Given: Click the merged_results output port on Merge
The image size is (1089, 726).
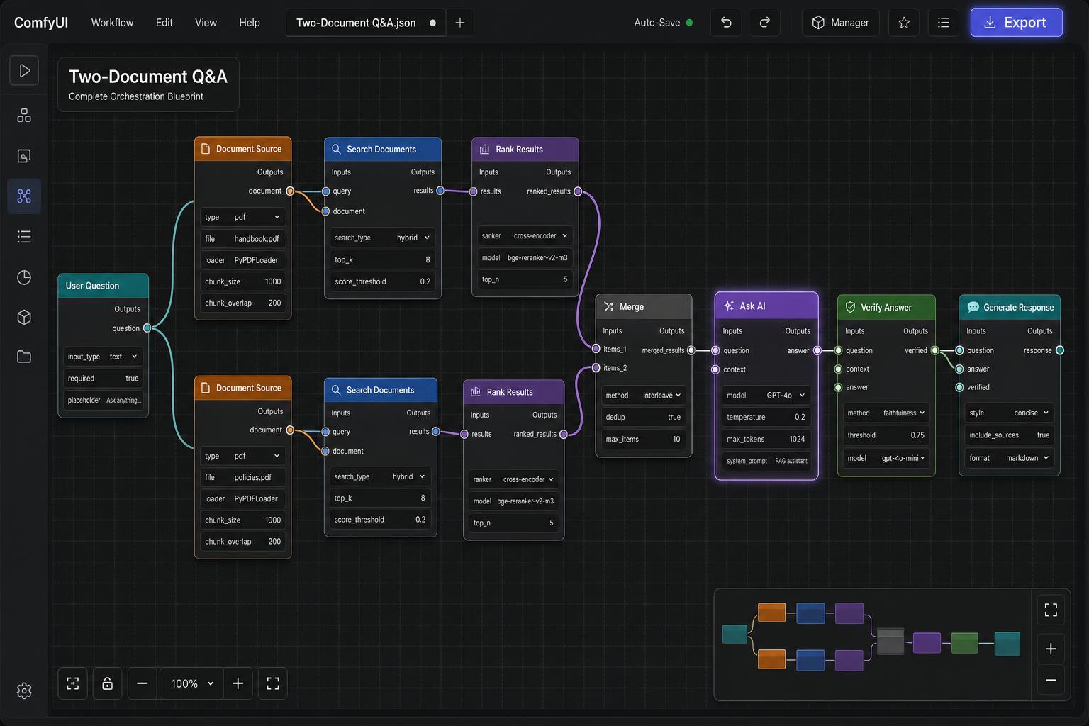Looking at the screenshot, I should point(691,350).
